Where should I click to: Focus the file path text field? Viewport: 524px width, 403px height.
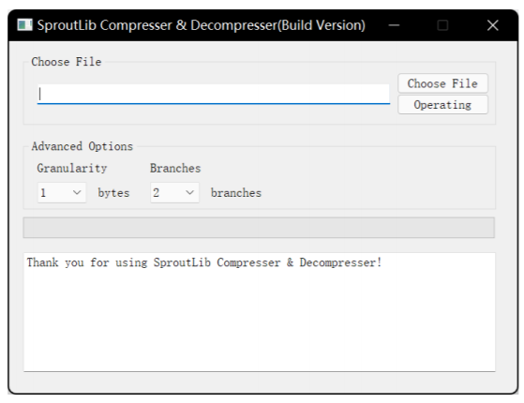point(214,94)
